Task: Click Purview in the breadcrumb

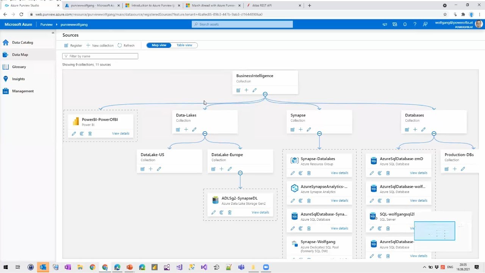Action: tap(47, 24)
